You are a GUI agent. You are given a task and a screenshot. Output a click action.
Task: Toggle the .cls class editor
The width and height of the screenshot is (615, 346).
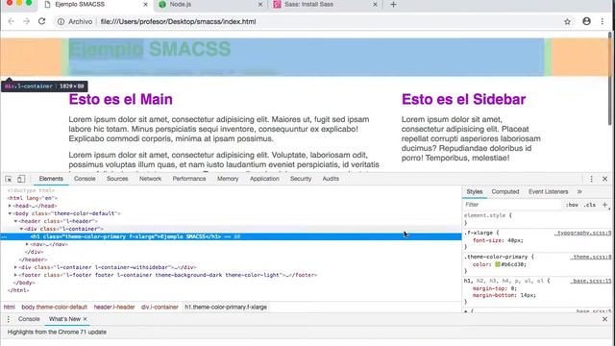(x=589, y=205)
